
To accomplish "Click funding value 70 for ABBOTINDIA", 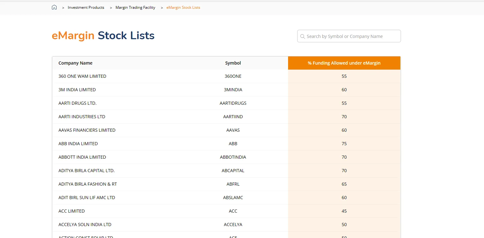I will pyautogui.click(x=344, y=157).
